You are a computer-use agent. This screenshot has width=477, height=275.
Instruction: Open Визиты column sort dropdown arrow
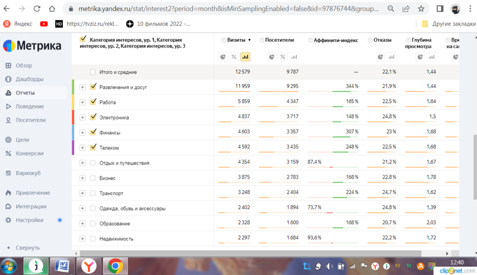(x=250, y=40)
